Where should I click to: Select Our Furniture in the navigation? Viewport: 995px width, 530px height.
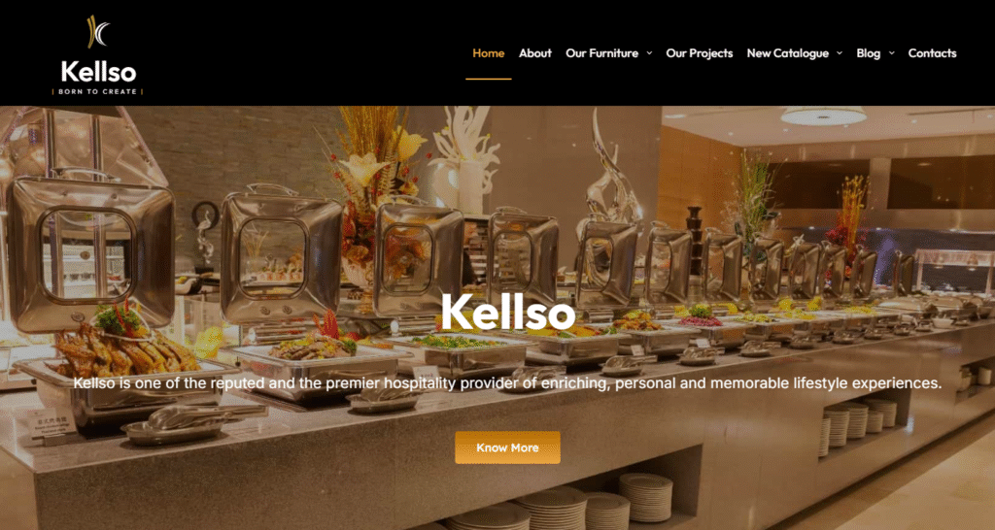pos(601,53)
